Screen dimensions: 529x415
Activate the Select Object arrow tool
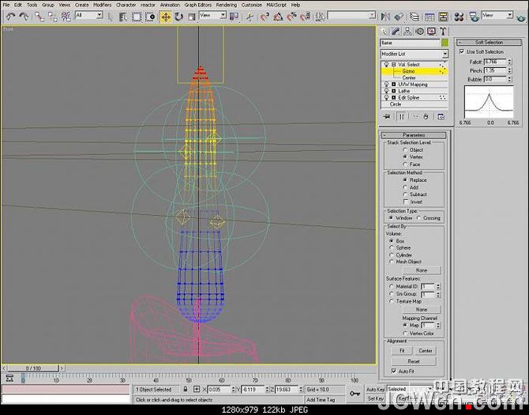click(111, 17)
